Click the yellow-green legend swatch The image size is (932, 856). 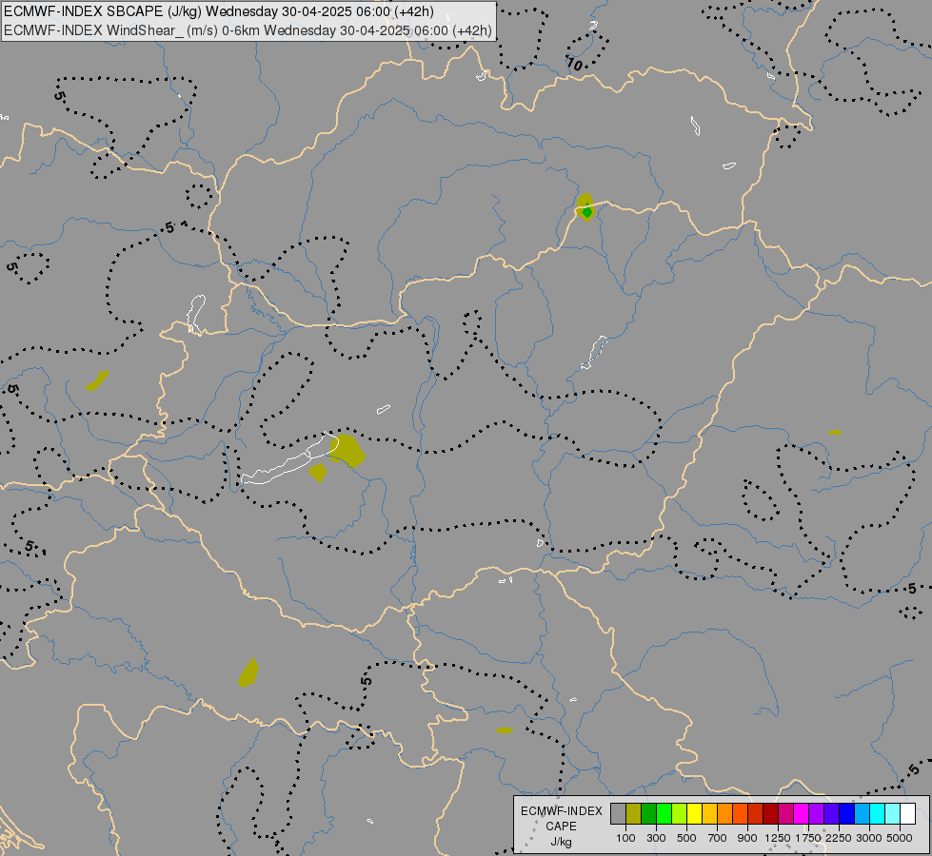tap(680, 813)
